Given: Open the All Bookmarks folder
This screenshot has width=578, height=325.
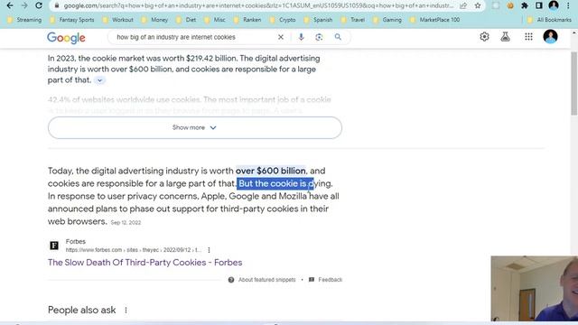Looking at the screenshot, I should 549,20.
